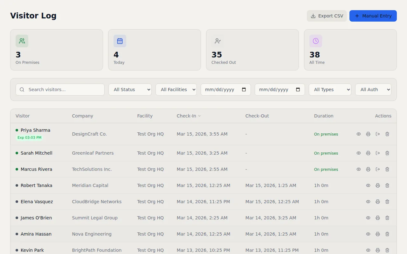Remove Amira Hassan's entry with trash icon
407x254 pixels.
(x=387, y=234)
